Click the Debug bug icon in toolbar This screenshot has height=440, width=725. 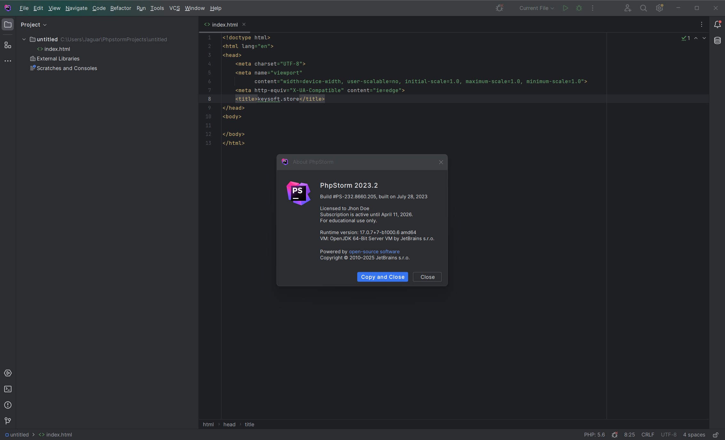579,8
